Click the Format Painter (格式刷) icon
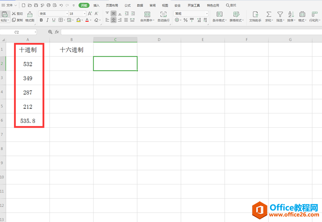 pos(30,15)
